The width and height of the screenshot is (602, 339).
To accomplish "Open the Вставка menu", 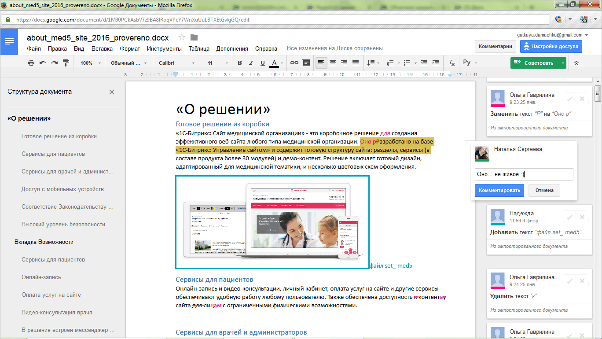I will (x=102, y=48).
